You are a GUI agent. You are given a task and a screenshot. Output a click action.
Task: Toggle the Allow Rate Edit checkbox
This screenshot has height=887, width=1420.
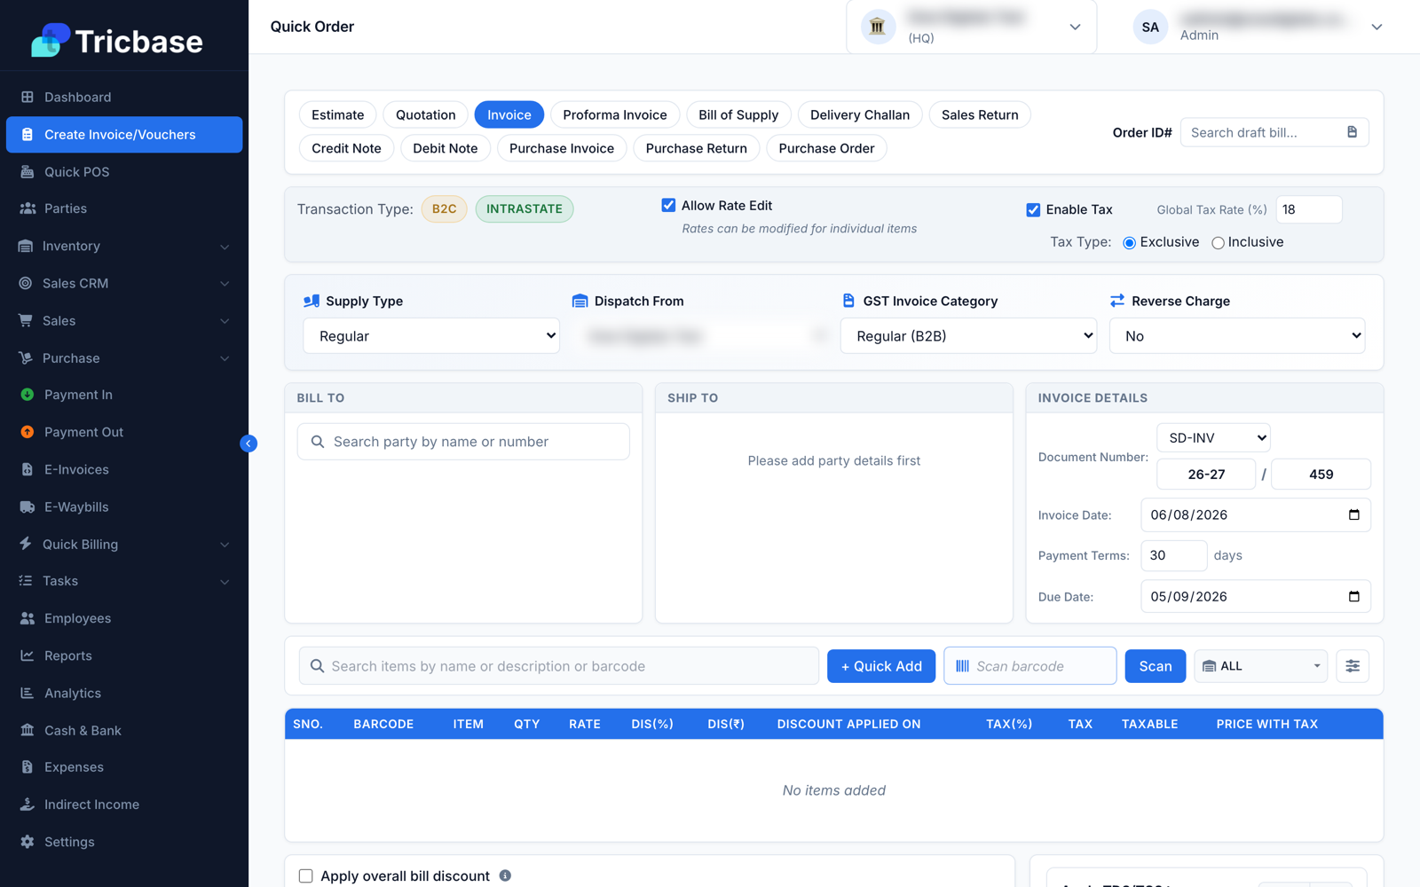[x=668, y=205]
